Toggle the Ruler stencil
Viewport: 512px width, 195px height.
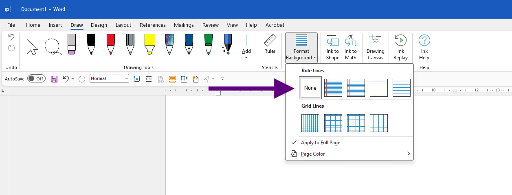point(270,44)
